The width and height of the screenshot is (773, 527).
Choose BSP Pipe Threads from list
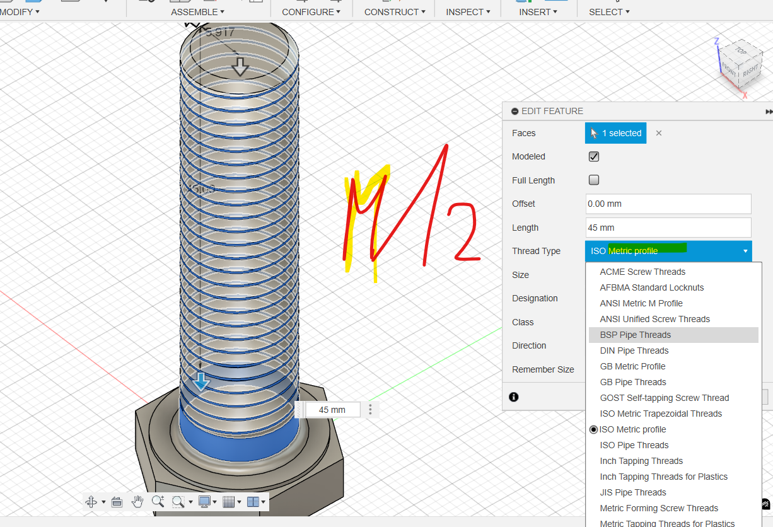(635, 335)
